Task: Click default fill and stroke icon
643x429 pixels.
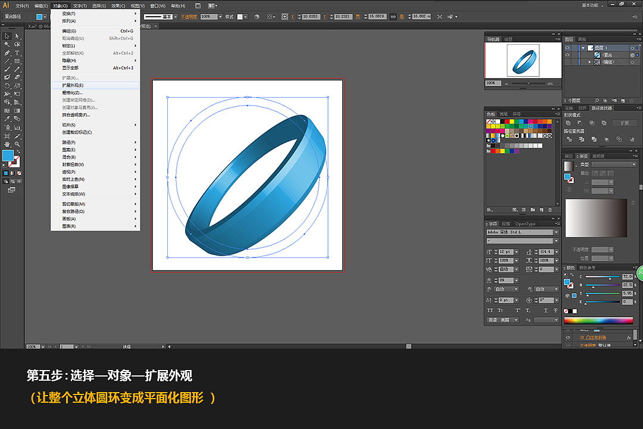Action: [4, 166]
